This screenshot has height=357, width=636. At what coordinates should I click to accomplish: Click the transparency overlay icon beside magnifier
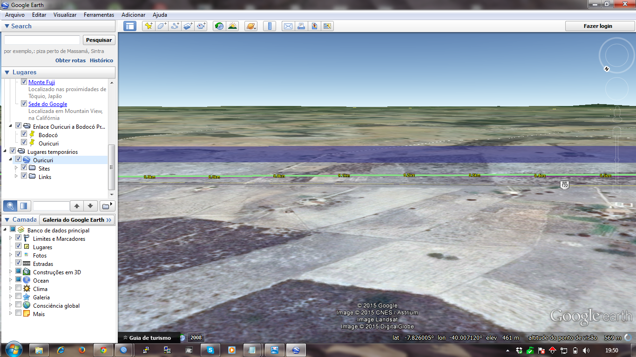point(24,206)
